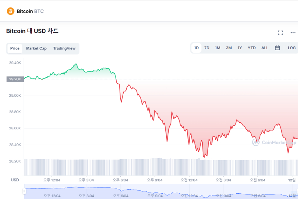The width and height of the screenshot is (298, 200).
Task: Click the Bitcoin orange logo icon
Action: tap(10, 11)
